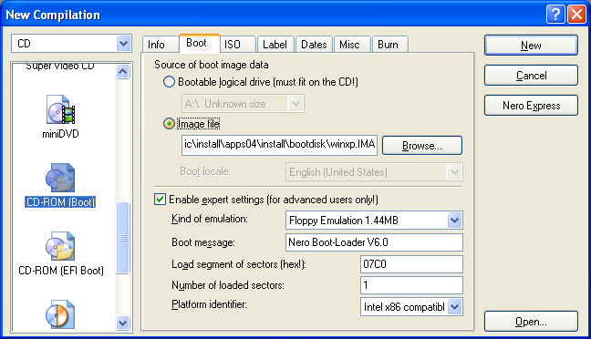Choose the CD-ROM (EFI Boot) icon

pos(60,246)
